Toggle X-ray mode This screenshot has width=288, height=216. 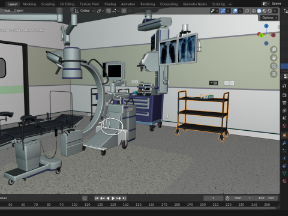tap(247, 11)
